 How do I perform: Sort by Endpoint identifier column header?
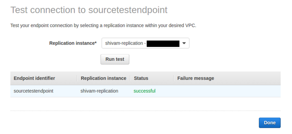coord(34,78)
